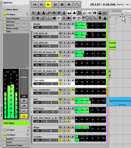Toggle the F button on DTS_Kit_10_Snare_01
The height and width of the screenshot is (148, 131).
60,56
